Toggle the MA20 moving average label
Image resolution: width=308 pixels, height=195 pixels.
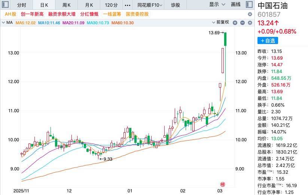point(73,23)
